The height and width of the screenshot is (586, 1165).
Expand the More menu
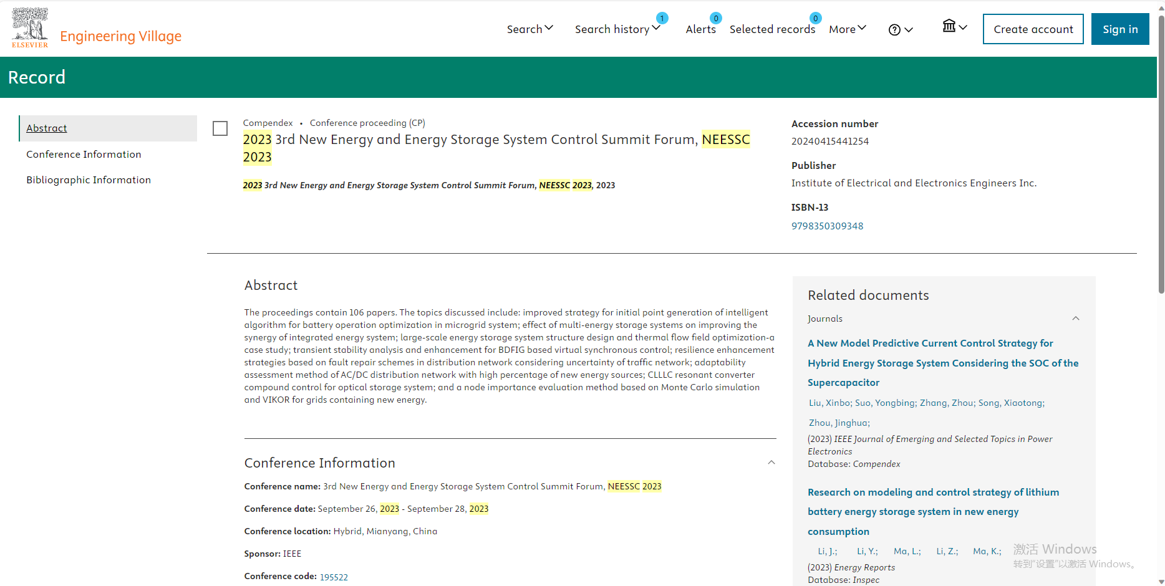[x=847, y=29]
